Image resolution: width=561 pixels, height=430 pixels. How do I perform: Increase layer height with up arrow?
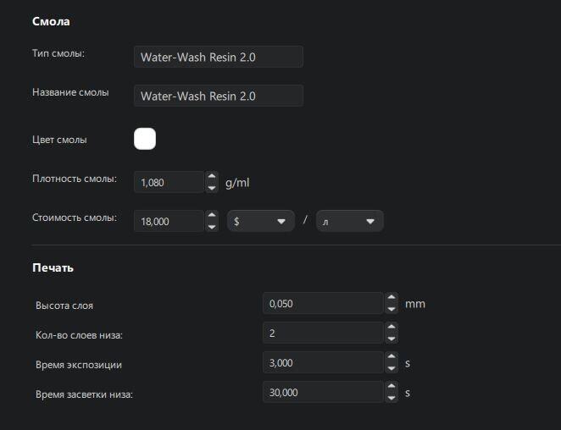point(391,298)
